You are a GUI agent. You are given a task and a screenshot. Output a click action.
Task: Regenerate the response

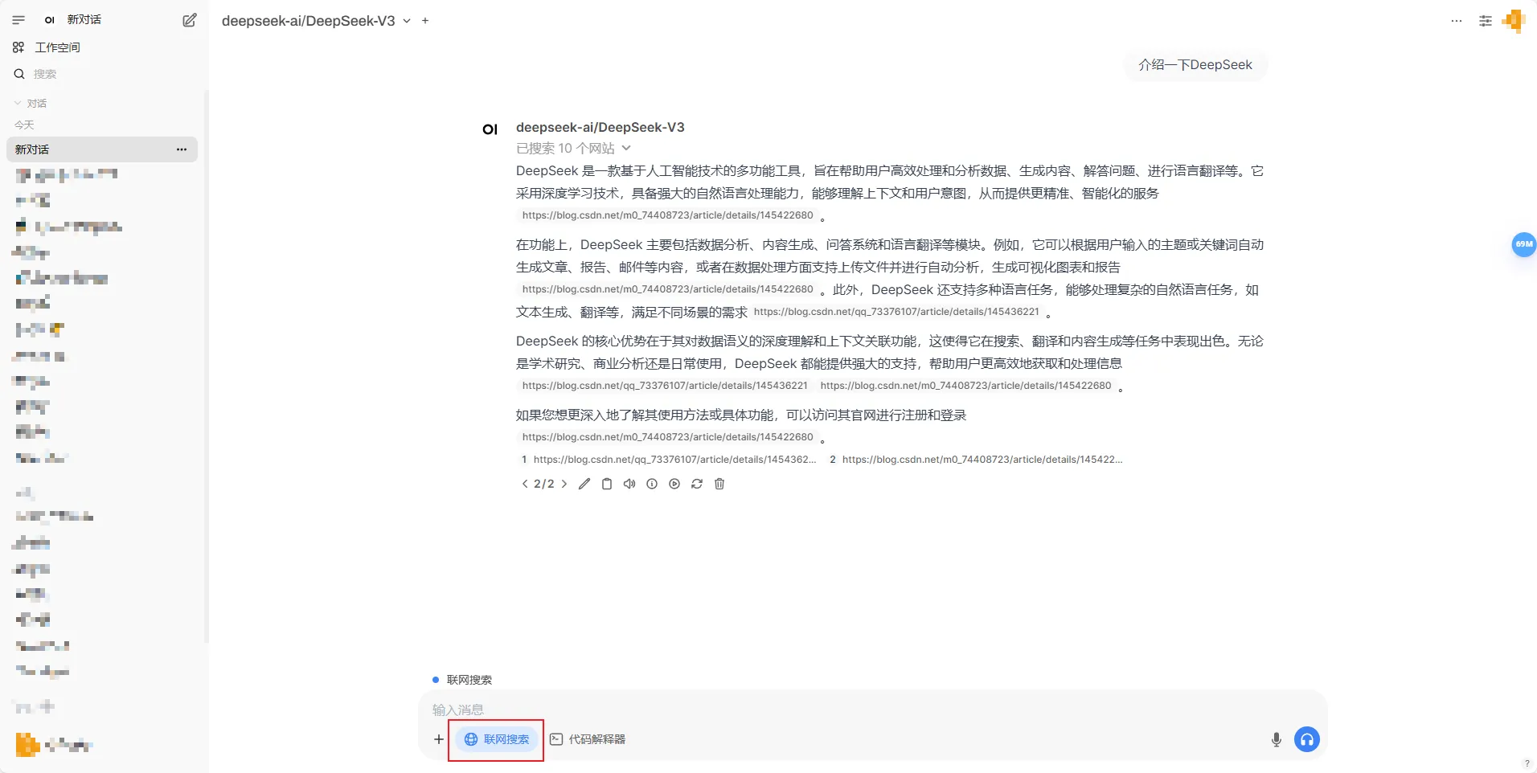click(697, 484)
